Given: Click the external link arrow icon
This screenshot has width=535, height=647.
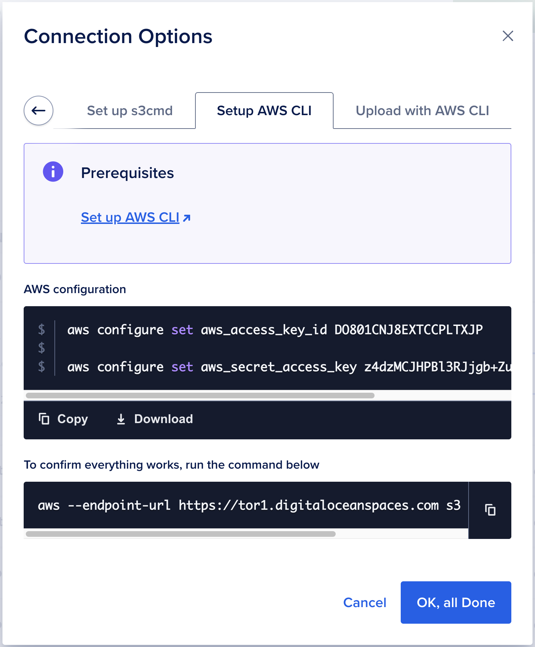Looking at the screenshot, I should [187, 218].
